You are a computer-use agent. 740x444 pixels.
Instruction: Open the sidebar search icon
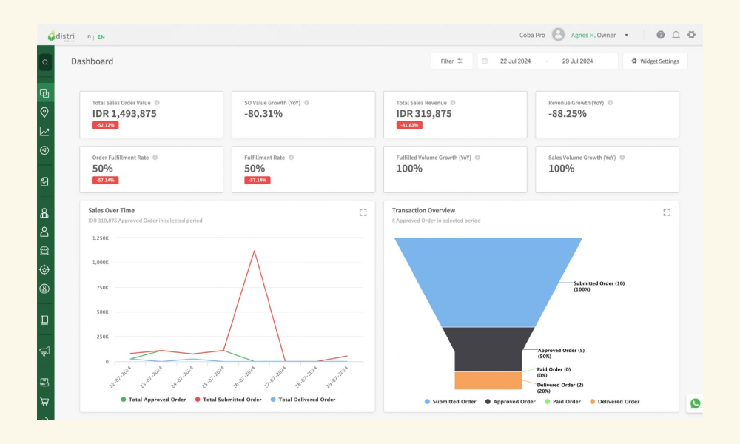tap(45, 62)
